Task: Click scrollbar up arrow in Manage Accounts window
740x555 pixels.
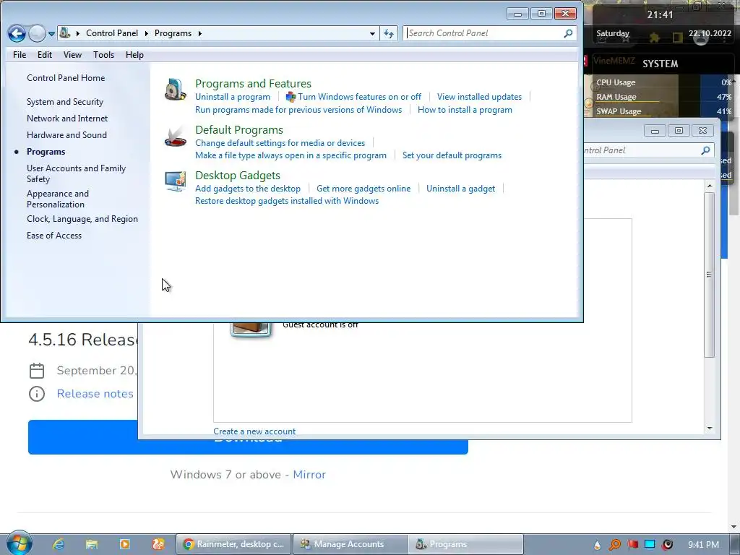Action: [x=710, y=186]
